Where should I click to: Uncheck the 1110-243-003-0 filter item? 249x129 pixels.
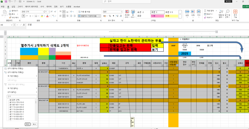(x=11, y=107)
